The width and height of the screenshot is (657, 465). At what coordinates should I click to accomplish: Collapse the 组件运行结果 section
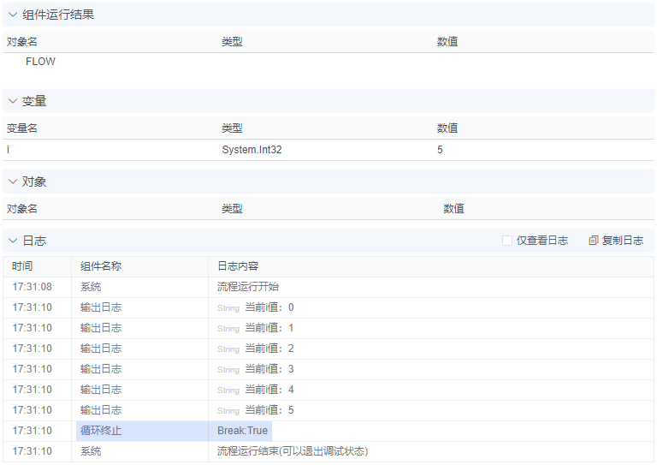click(13, 15)
